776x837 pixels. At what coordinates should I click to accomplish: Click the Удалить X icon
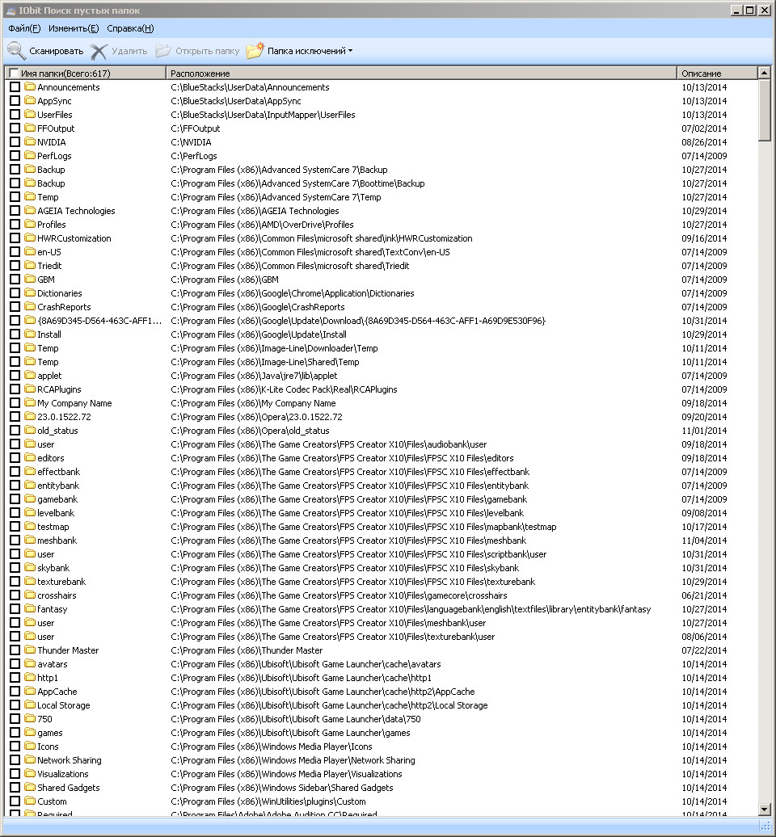(99, 52)
